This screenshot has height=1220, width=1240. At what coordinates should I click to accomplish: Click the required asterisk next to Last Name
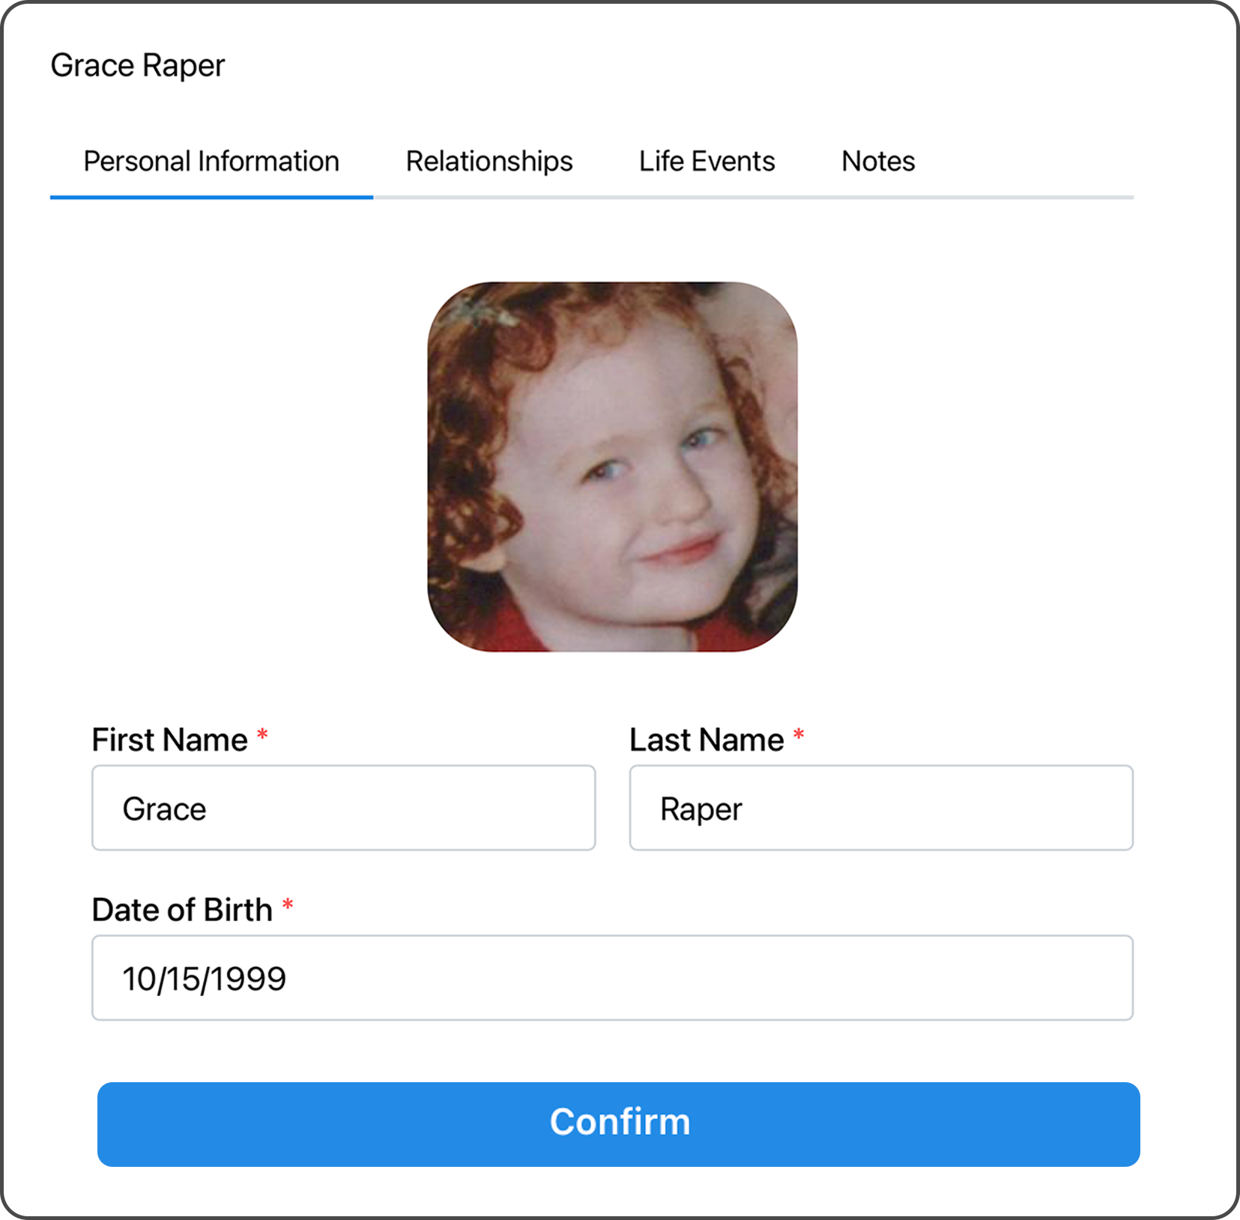click(x=799, y=735)
